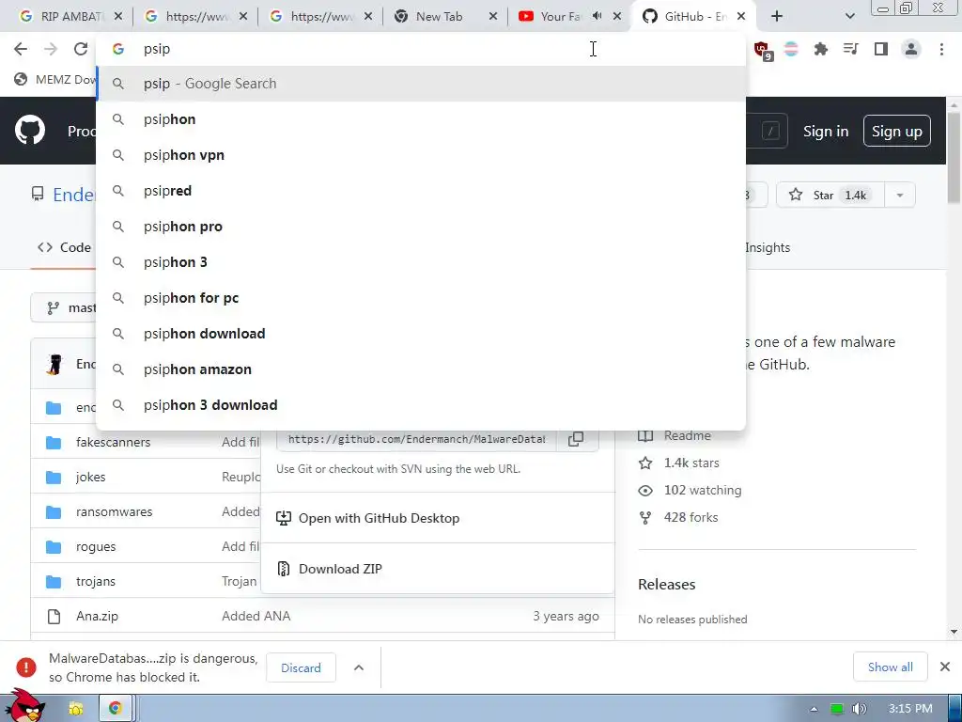Mute the YouTube tab audio icon
Screen dimensions: 962x722
point(597,16)
